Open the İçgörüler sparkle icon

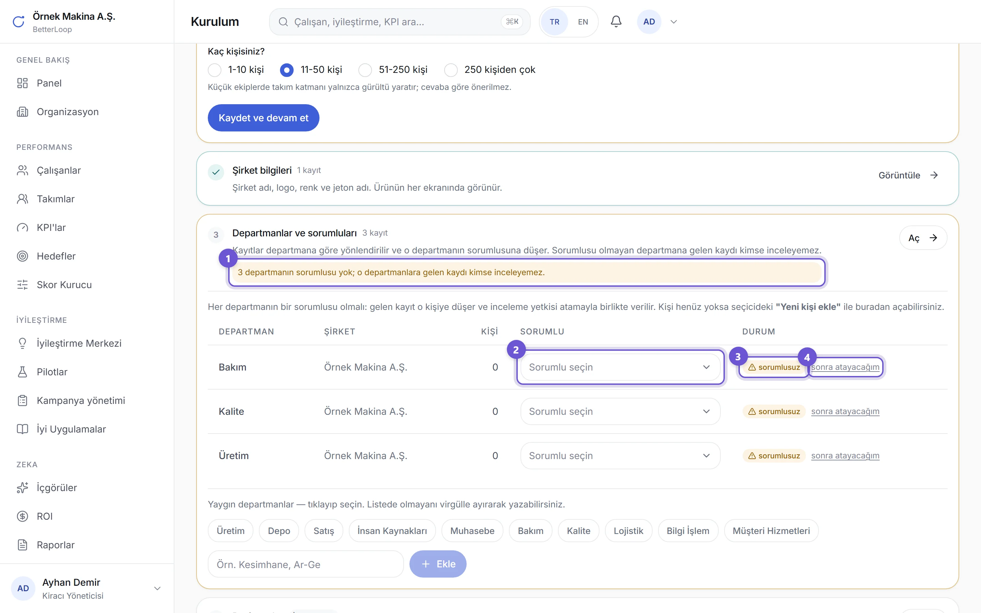click(22, 487)
